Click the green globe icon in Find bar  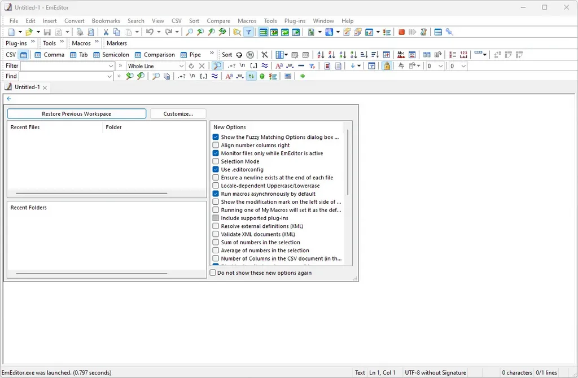point(262,76)
